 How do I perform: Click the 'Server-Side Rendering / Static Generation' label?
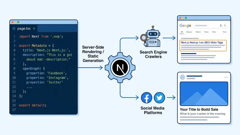coord(93,54)
